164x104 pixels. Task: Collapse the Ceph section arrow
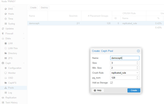(24, 63)
